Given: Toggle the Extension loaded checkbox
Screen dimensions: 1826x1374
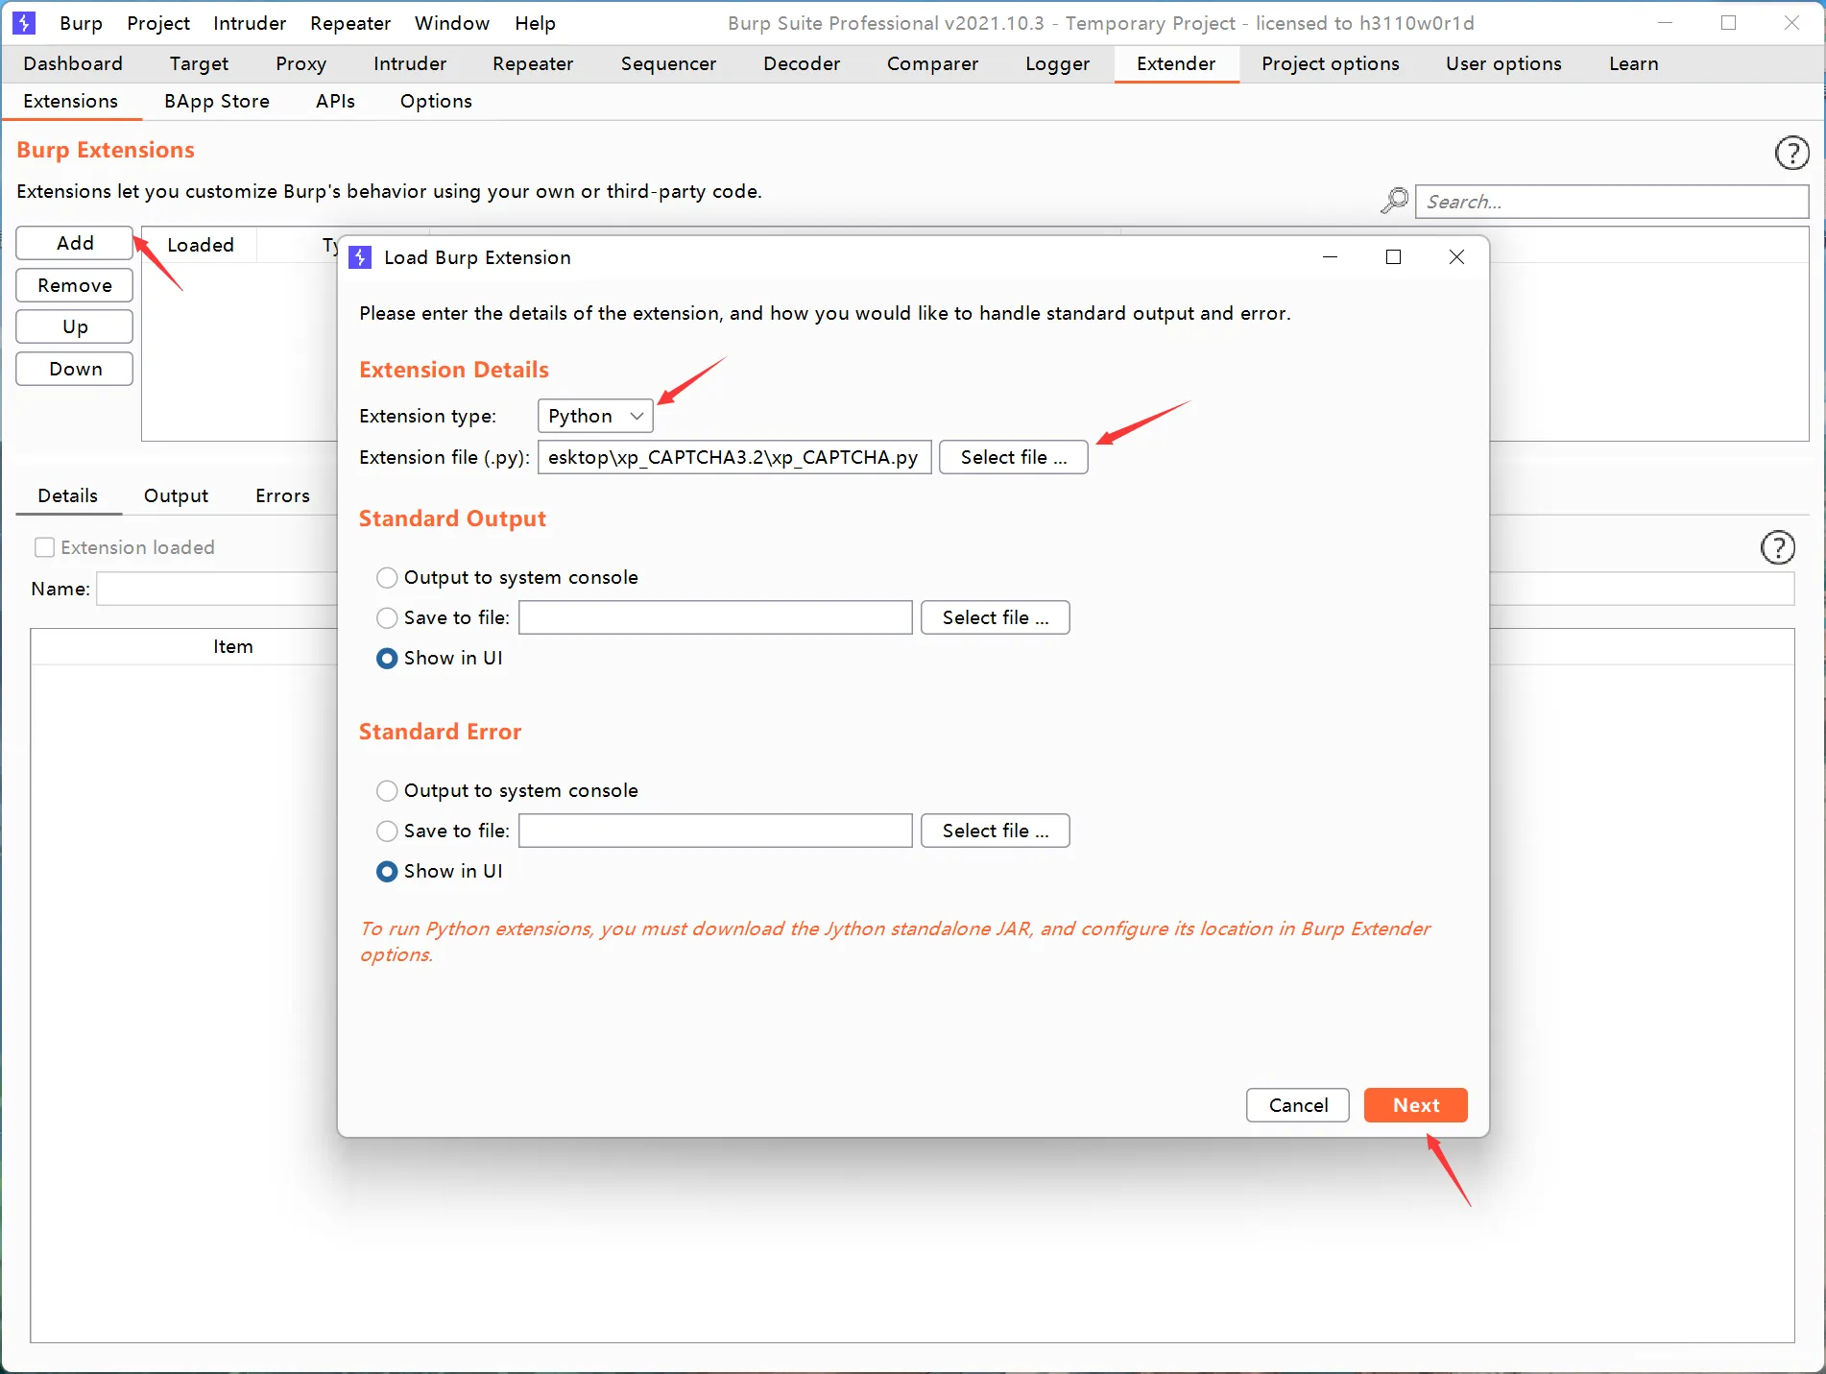Looking at the screenshot, I should [44, 547].
